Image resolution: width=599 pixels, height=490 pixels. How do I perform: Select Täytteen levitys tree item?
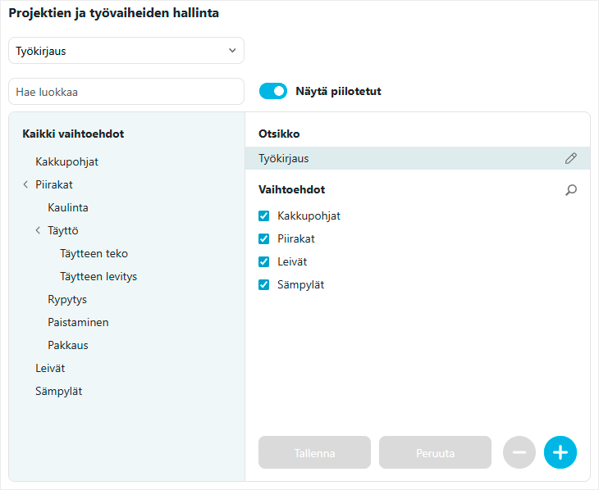98,276
